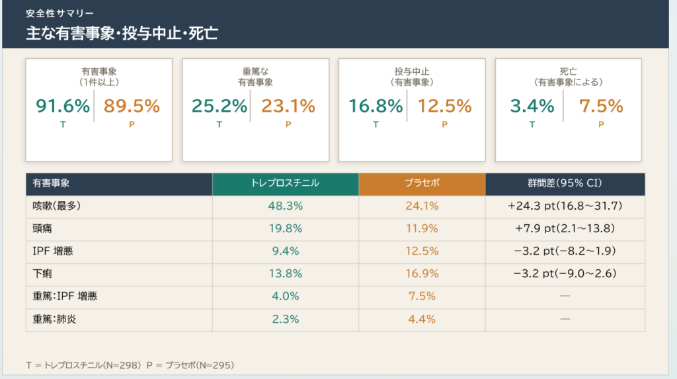The height and width of the screenshot is (379, 677).
Task: Click the 16.8% value in 投与中止 card
Action: (x=376, y=106)
